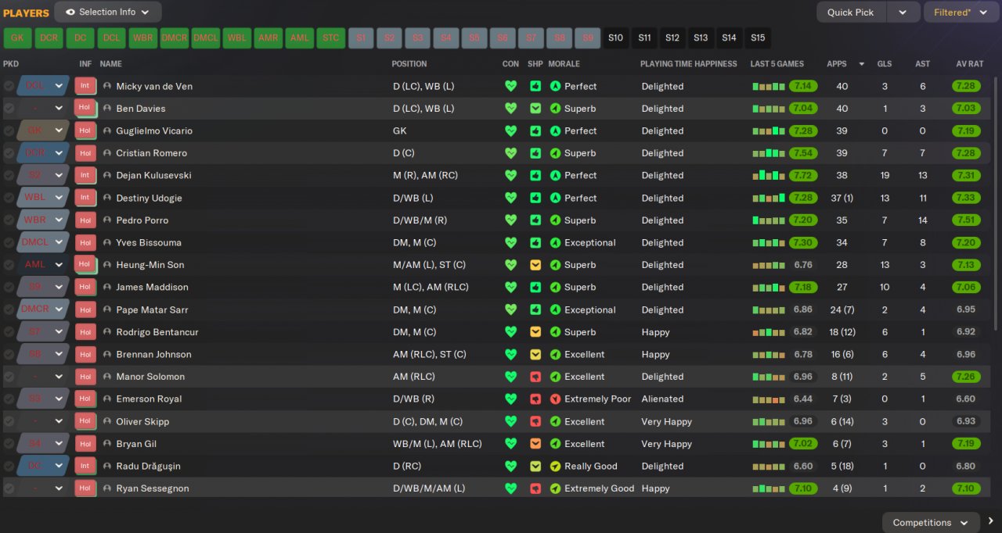Click Radu Drăgușin's morale icon

[555, 466]
